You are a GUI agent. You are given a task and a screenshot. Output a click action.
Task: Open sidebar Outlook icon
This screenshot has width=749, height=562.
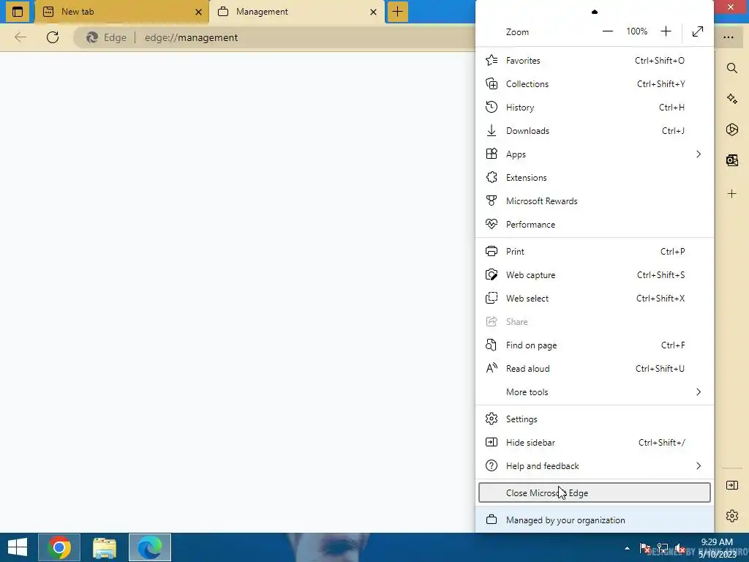(x=731, y=160)
